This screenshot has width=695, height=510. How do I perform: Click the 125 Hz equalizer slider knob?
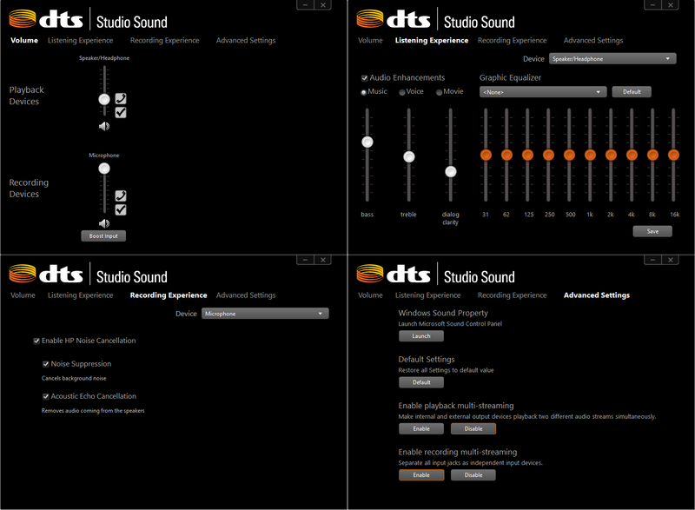(x=527, y=155)
